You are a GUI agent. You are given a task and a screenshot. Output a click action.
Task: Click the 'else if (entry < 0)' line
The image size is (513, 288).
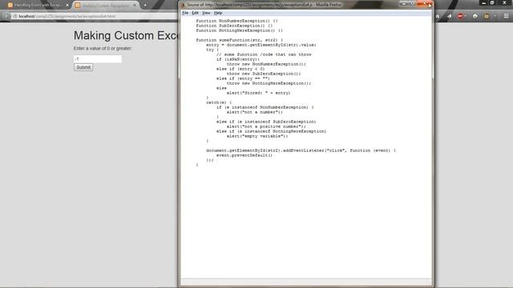click(240, 69)
